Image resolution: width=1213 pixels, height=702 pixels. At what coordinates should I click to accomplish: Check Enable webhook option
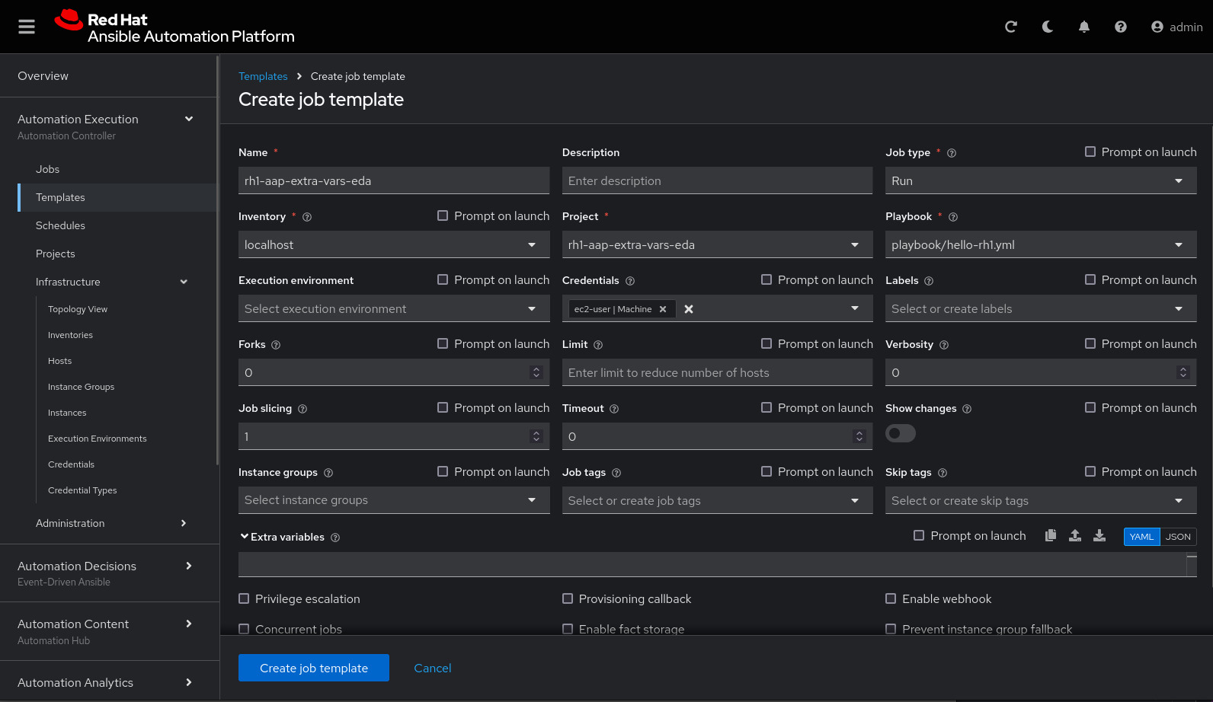891,598
